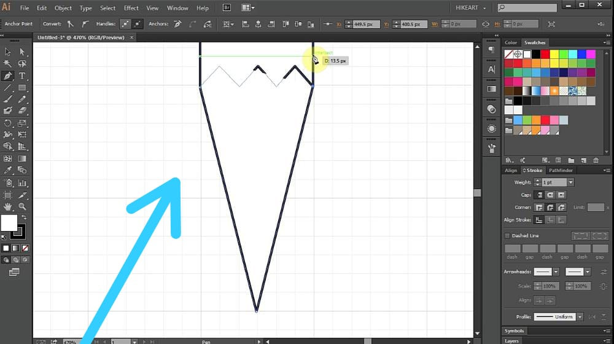Screen dimensions: 614x344
Task: Select the Pen tool in the toolbox
Action: coord(7,76)
